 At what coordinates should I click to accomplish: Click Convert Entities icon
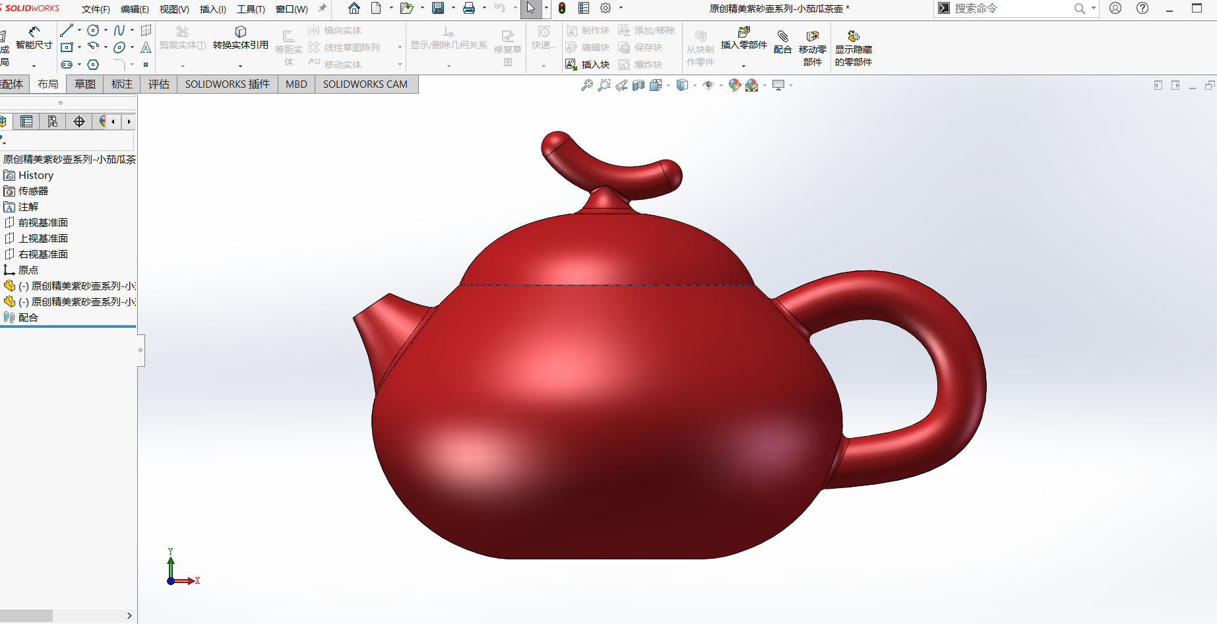(x=241, y=32)
